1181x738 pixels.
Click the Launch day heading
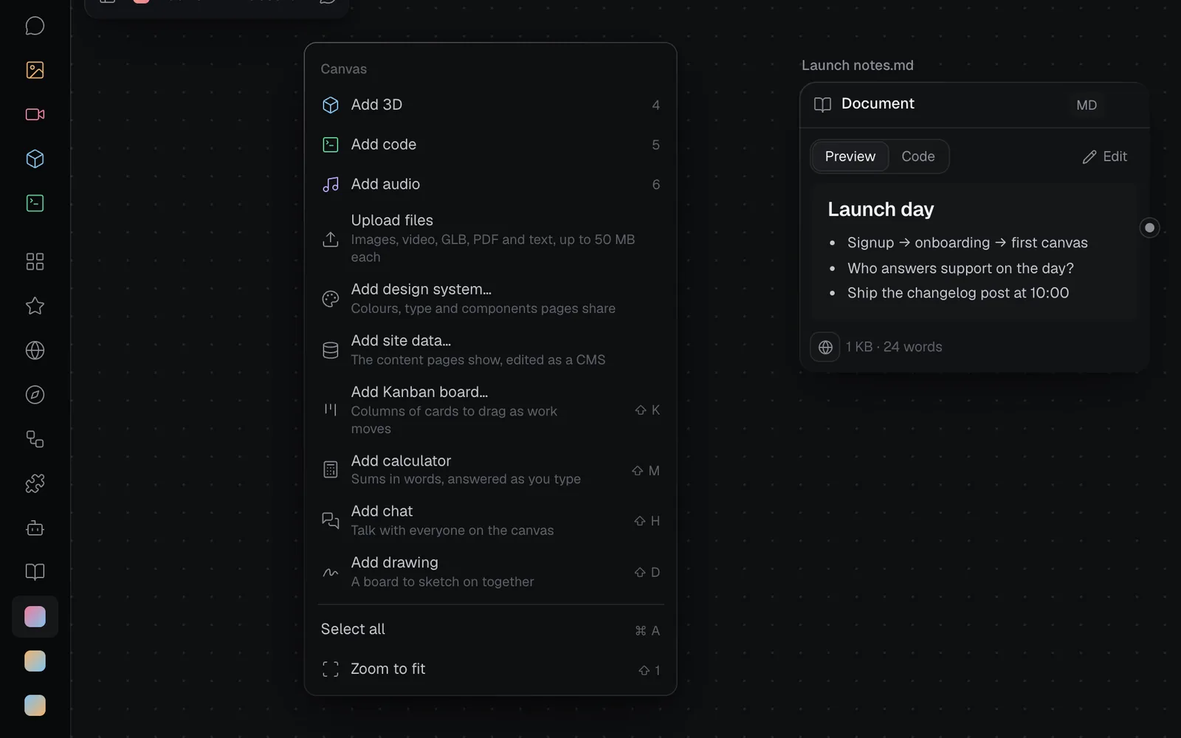[x=881, y=210]
